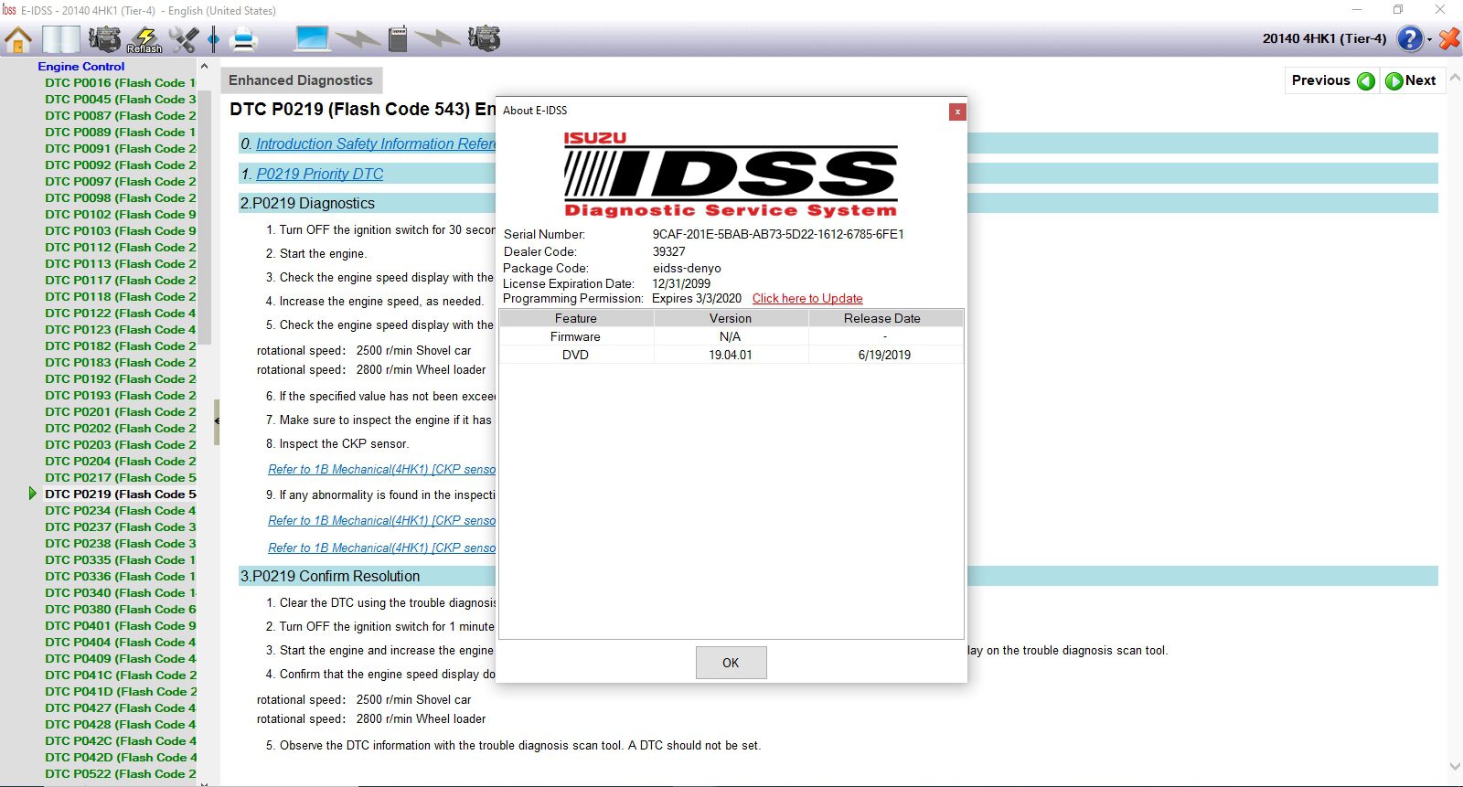The width and height of the screenshot is (1463, 787).
Task: Select the Firmware feature cell
Action: point(576,336)
